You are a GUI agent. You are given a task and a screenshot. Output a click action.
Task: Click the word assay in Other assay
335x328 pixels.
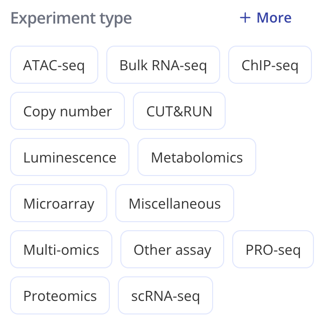193,251
